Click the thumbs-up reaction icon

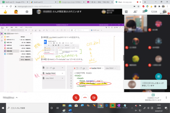[x=5, y=12]
